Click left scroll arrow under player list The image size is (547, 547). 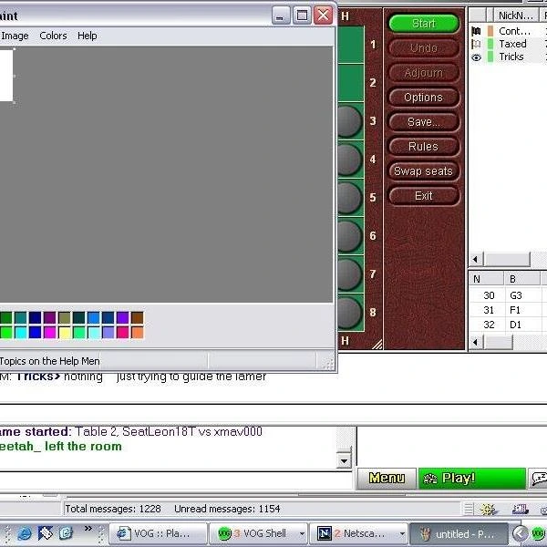[475, 259]
